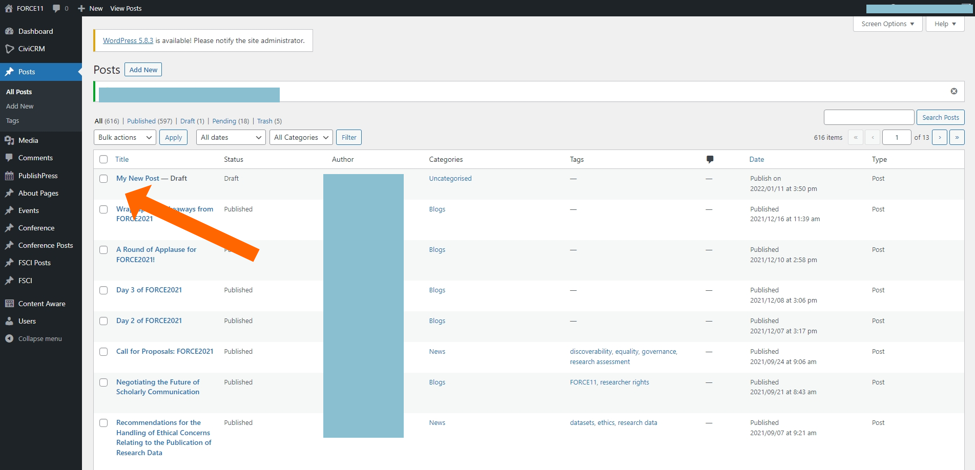Click the Apply bulk action button
Screen dimensions: 975x470
point(174,137)
